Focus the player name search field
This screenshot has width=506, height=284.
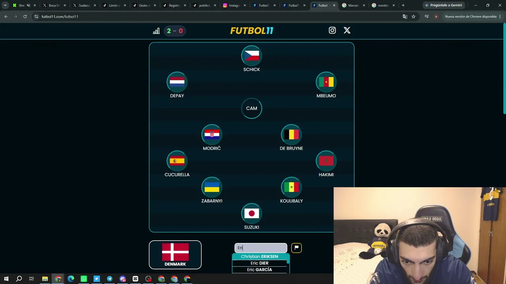pos(261,248)
